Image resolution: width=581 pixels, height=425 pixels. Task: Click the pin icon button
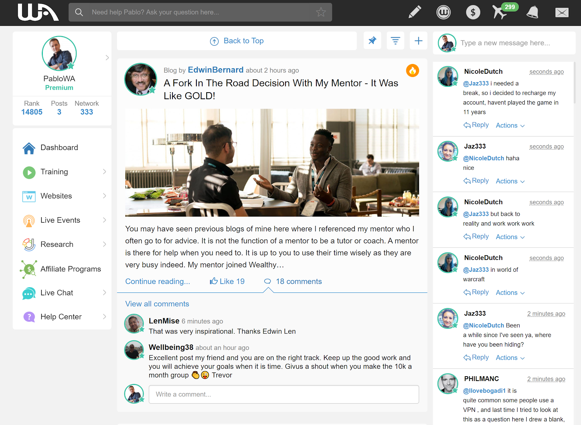point(372,41)
